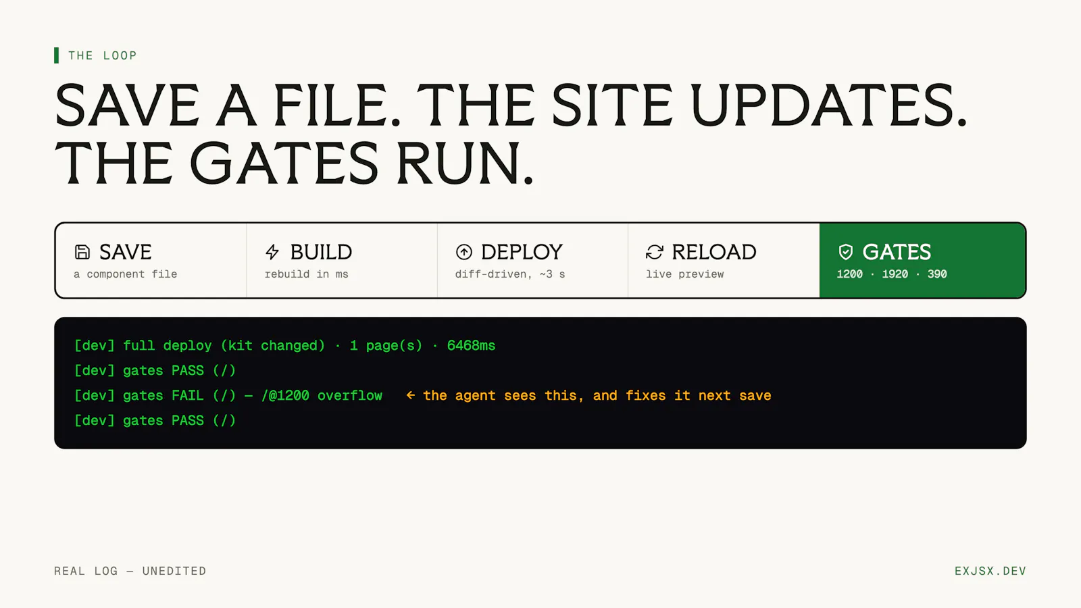Screen dimensions: 1081x608
Task: Select the SAVE step label
Action: click(x=126, y=252)
